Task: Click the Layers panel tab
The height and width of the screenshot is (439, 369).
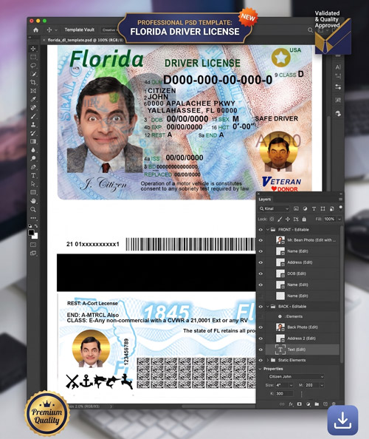Action: point(264,200)
